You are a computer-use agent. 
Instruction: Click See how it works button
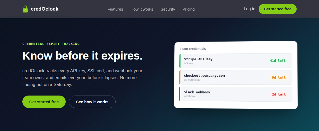tap(92, 102)
